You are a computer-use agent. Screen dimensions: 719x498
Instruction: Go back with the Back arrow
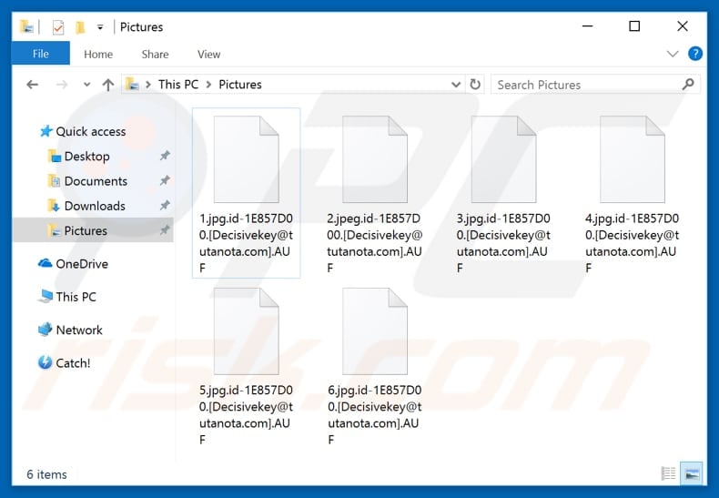[32, 85]
